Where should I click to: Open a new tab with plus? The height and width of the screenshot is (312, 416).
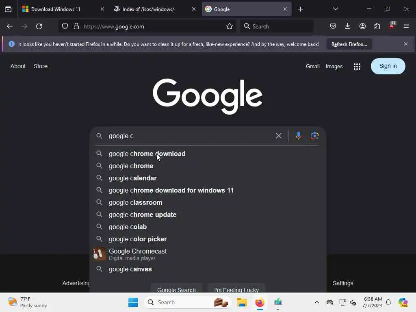pos(300,9)
